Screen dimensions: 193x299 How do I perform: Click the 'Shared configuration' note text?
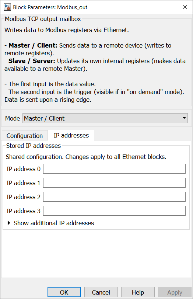[x=86, y=157]
